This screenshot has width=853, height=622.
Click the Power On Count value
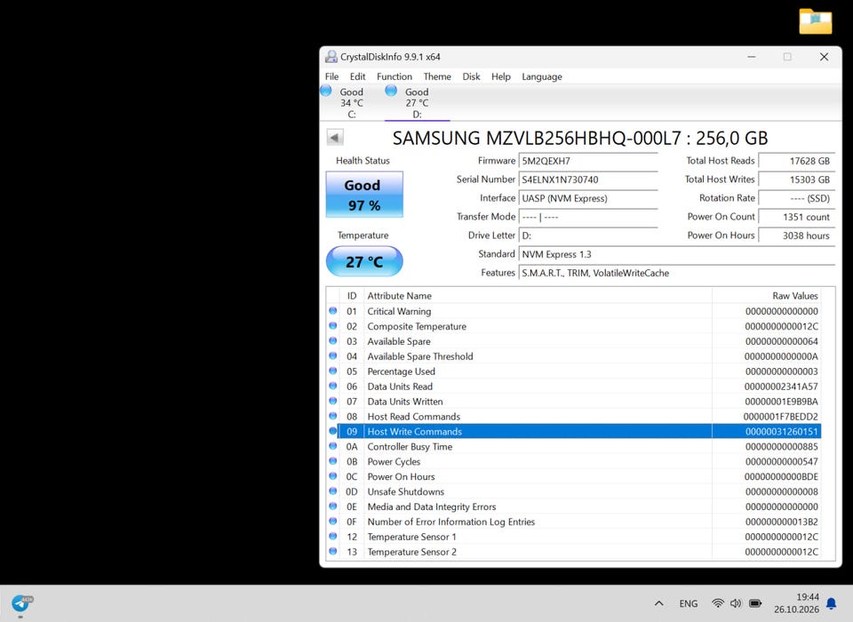coord(796,217)
